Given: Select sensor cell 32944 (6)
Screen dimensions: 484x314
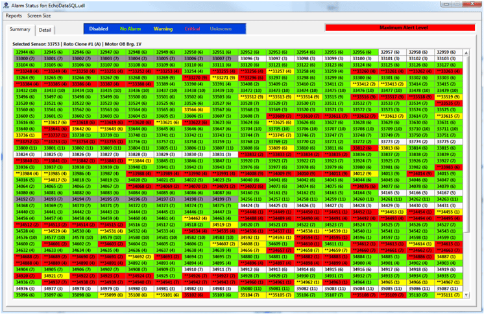Looking at the screenshot, I should (x=25, y=51).
